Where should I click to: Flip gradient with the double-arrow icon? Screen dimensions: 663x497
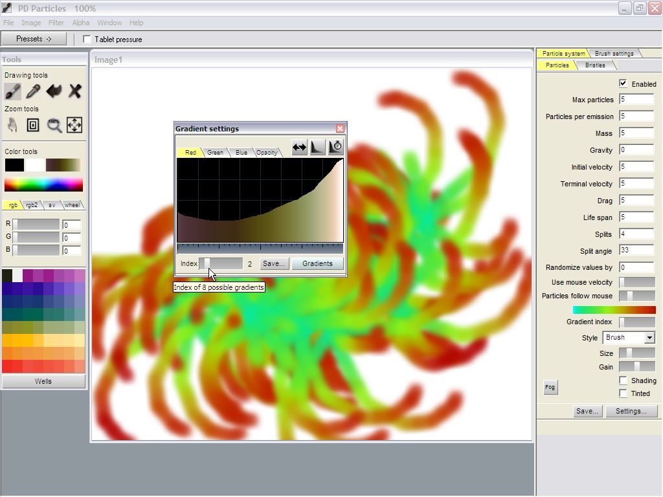299,148
